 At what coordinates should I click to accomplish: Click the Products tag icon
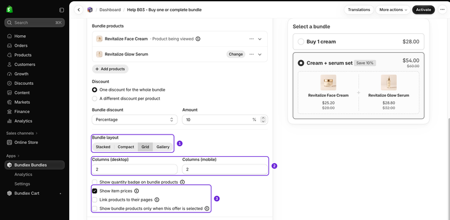[9, 55]
